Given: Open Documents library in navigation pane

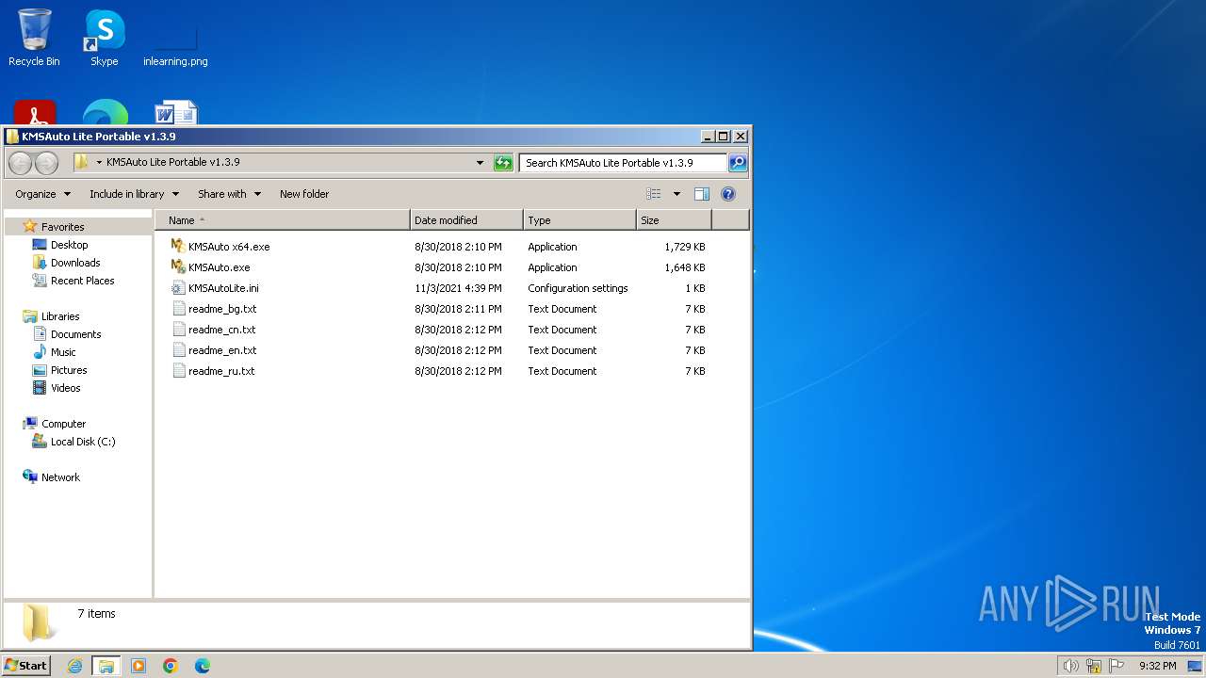Looking at the screenshot, I should point(75,334).
